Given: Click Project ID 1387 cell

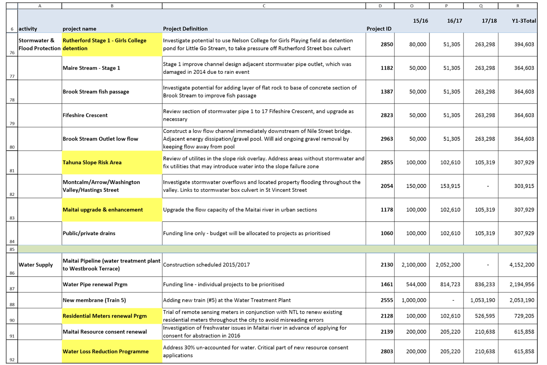Looking at the screenshot, I should (x=380, y=92).
